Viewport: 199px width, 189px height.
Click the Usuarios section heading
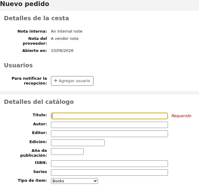tap(18, 65)
